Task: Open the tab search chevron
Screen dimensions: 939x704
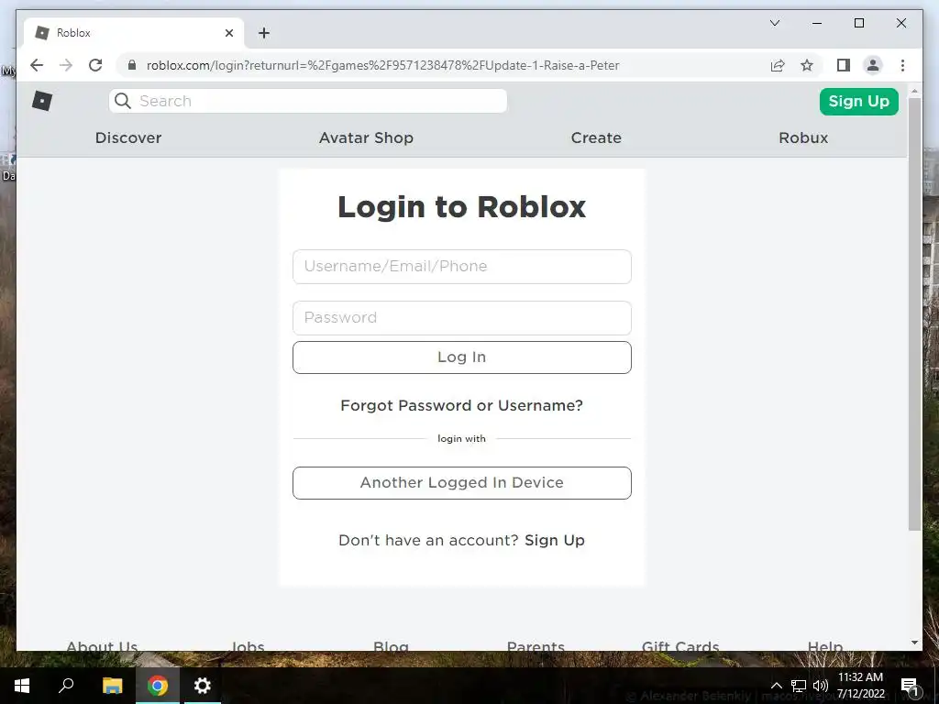Action: (x=775, y=23)
